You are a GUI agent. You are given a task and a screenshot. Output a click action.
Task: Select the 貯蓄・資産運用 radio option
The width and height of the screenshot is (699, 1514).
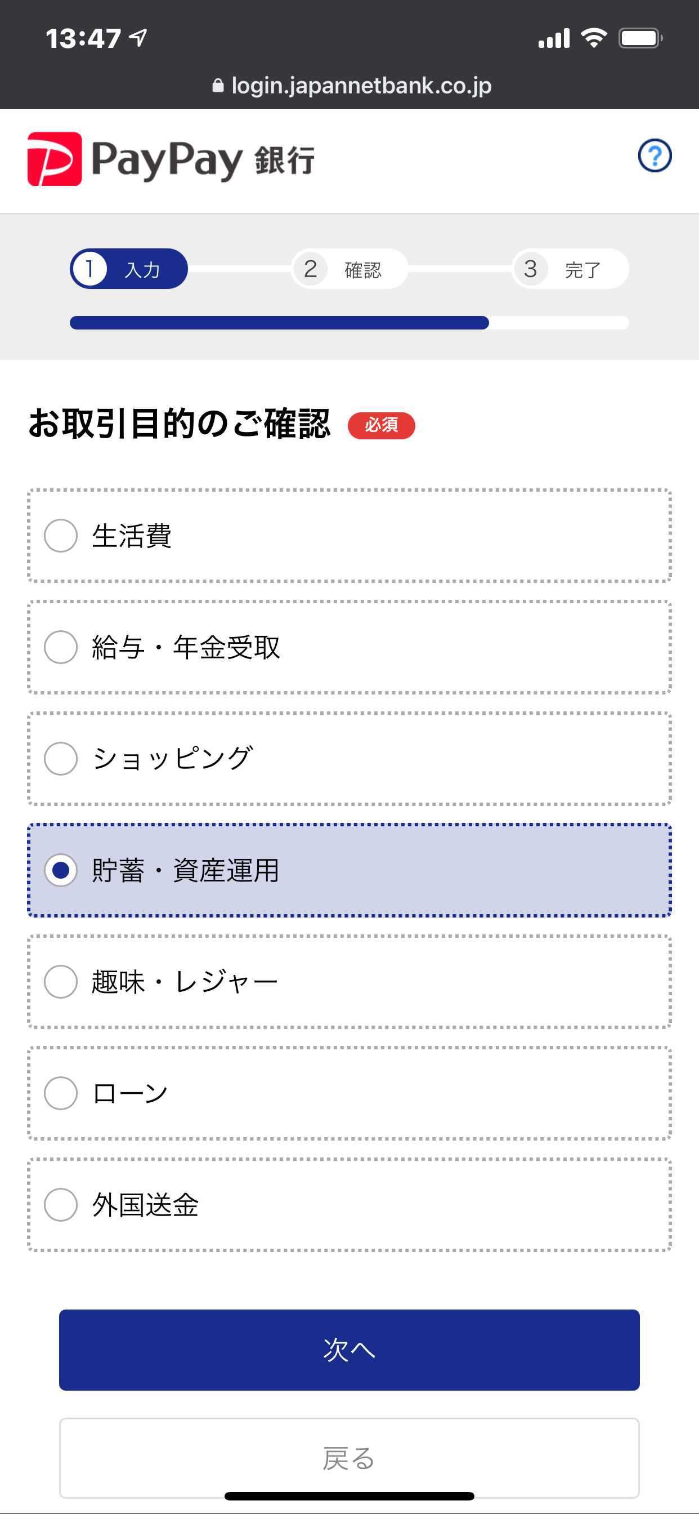61,870
